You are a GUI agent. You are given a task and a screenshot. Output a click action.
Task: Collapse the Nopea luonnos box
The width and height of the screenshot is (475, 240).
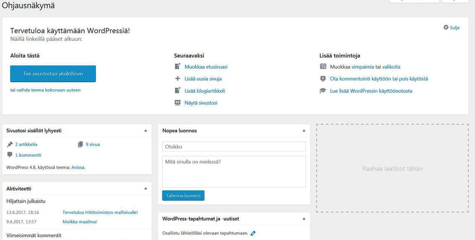pos(304,130)
